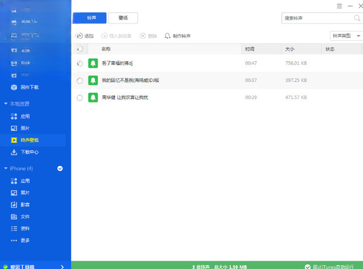Select the checkbox for 丢了幸福的猪dj

click(80, 63)
